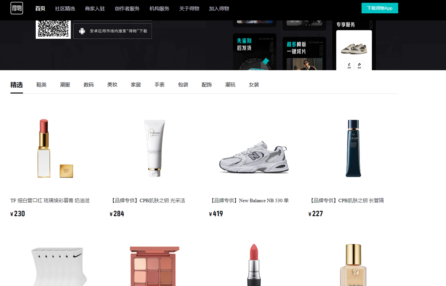Open the 创作者服务 nav item
The height and width of the screenshot is (286, 446).
click(127, 9)
